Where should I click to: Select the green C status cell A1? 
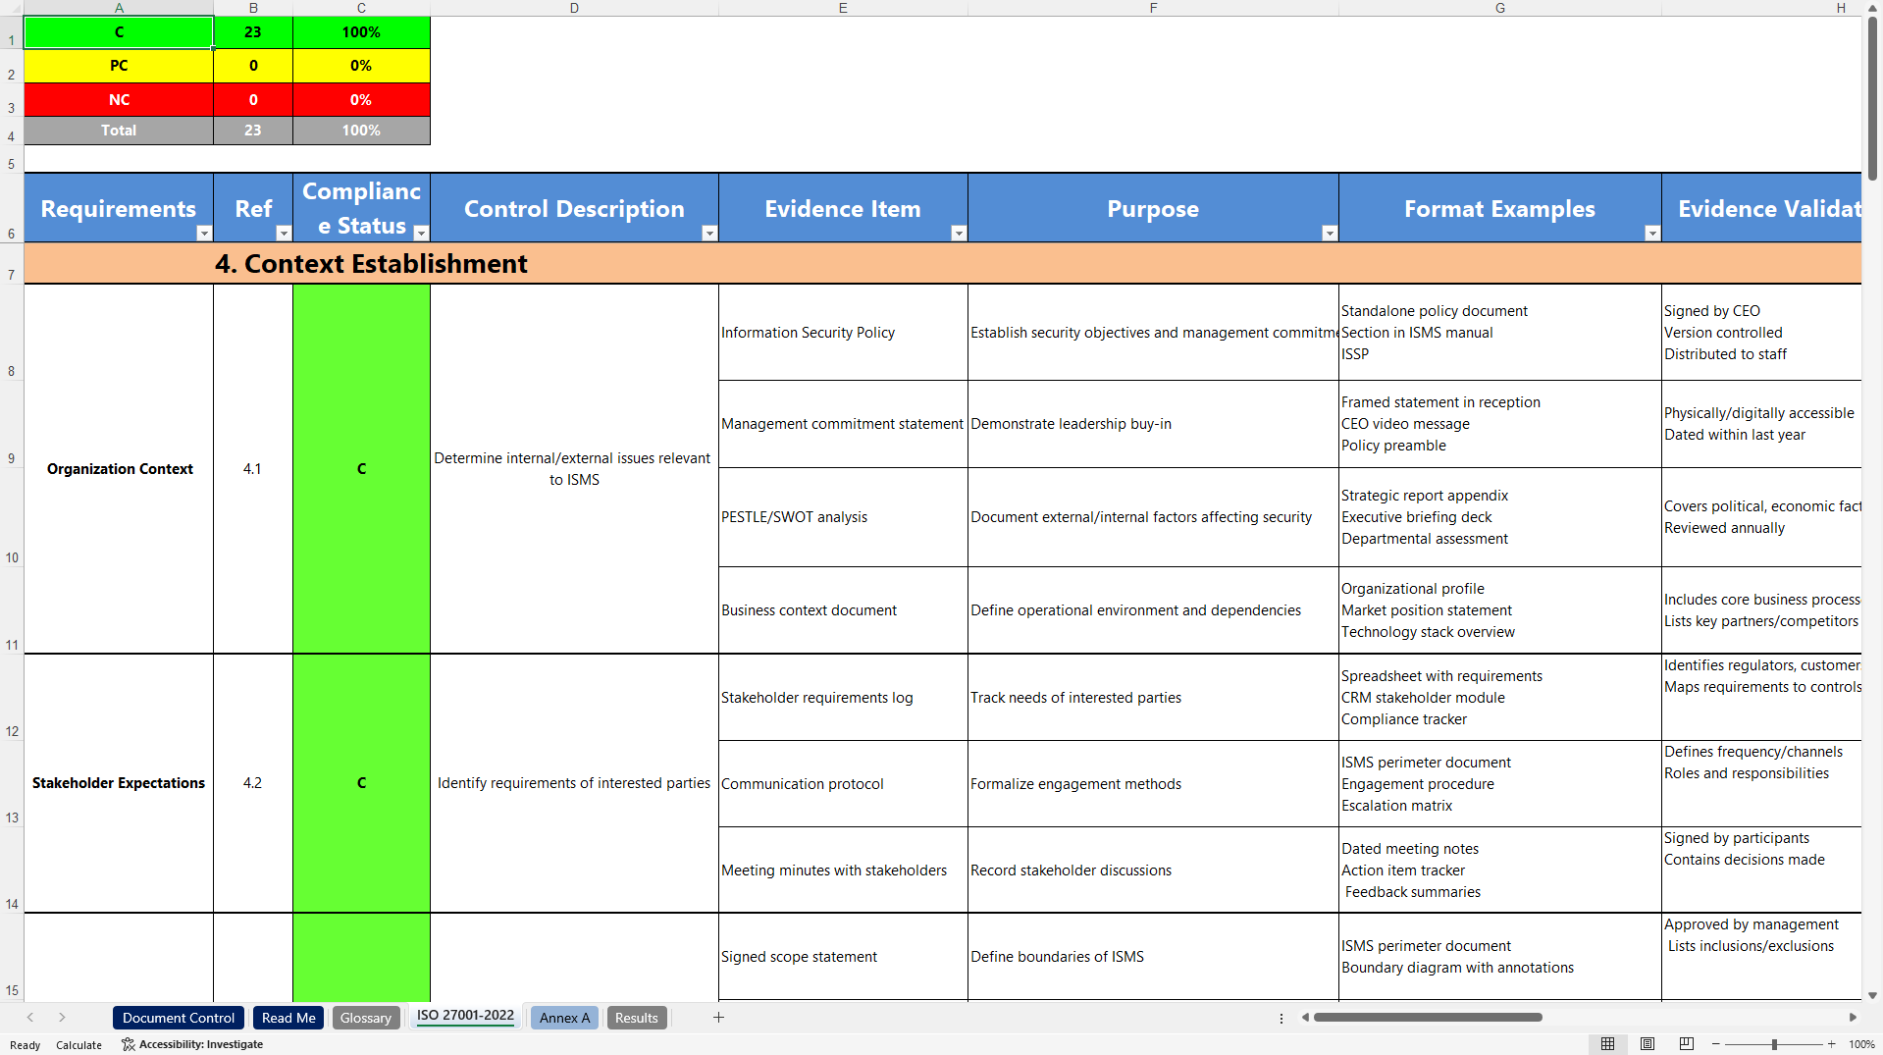click(x=119, y=32)
